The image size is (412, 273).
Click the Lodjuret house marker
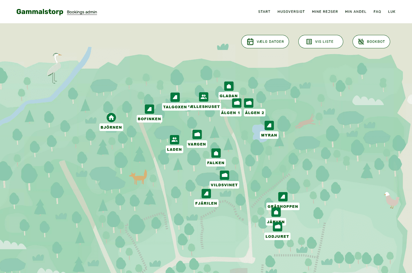point(277,226)
